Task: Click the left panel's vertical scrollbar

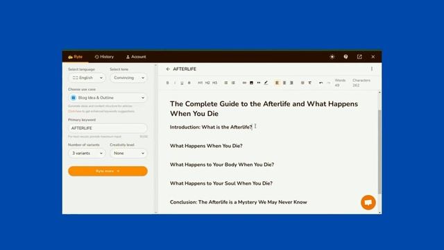Action: tap(155, 138)
